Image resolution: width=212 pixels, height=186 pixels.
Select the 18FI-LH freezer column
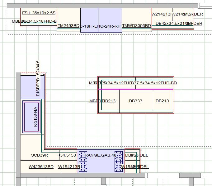point(89,20)
